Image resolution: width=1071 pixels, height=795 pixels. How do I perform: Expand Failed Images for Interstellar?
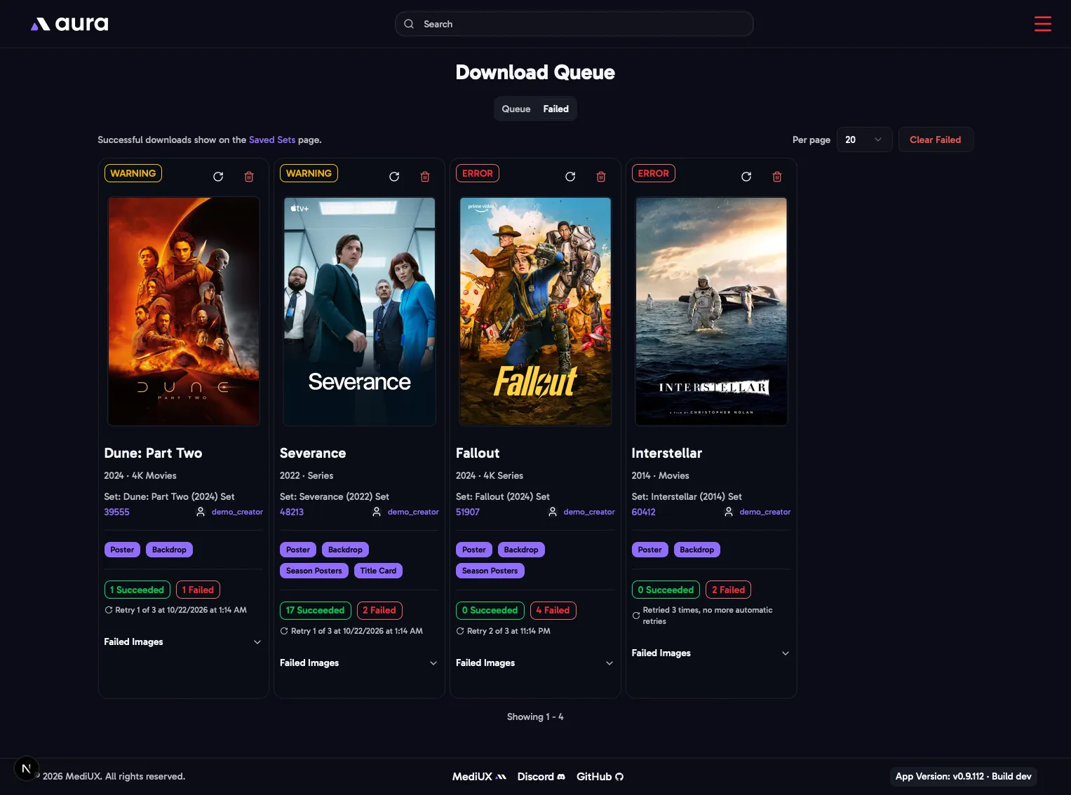tap(711, 653)
